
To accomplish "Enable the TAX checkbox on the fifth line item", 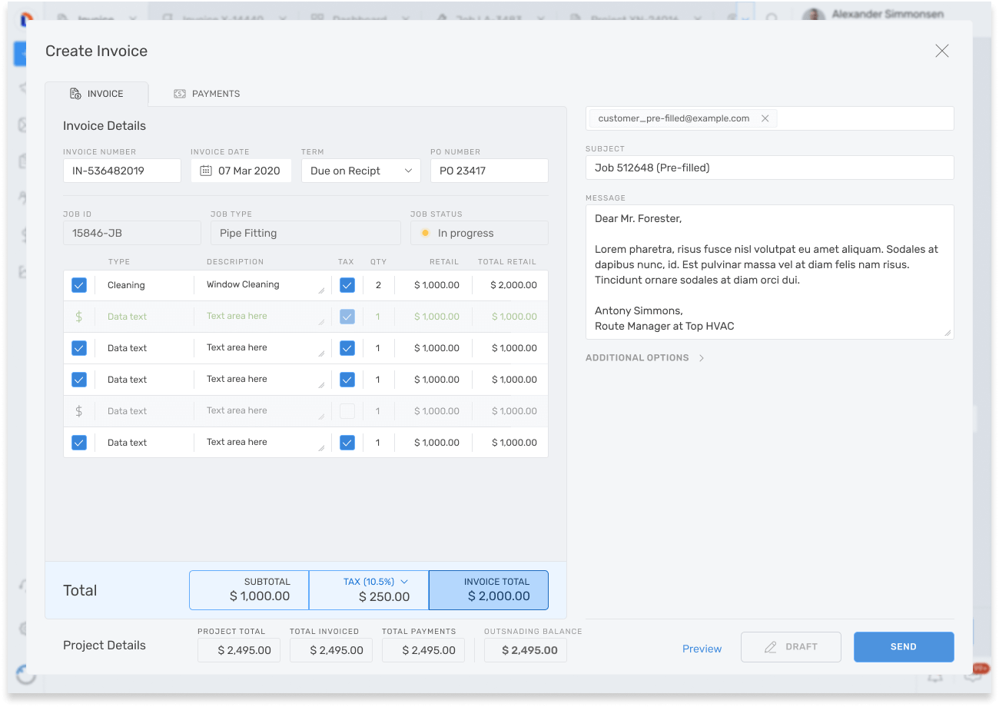I will tap(347, 410).
